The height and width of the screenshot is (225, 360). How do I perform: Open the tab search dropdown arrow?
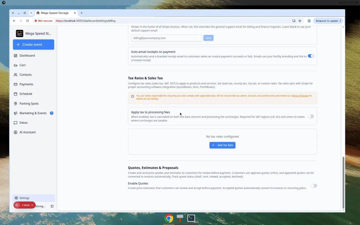(31, 13)
